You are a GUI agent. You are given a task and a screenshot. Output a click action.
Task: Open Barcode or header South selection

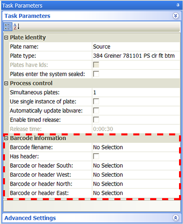pyautogui.click(x=136, y=165)
